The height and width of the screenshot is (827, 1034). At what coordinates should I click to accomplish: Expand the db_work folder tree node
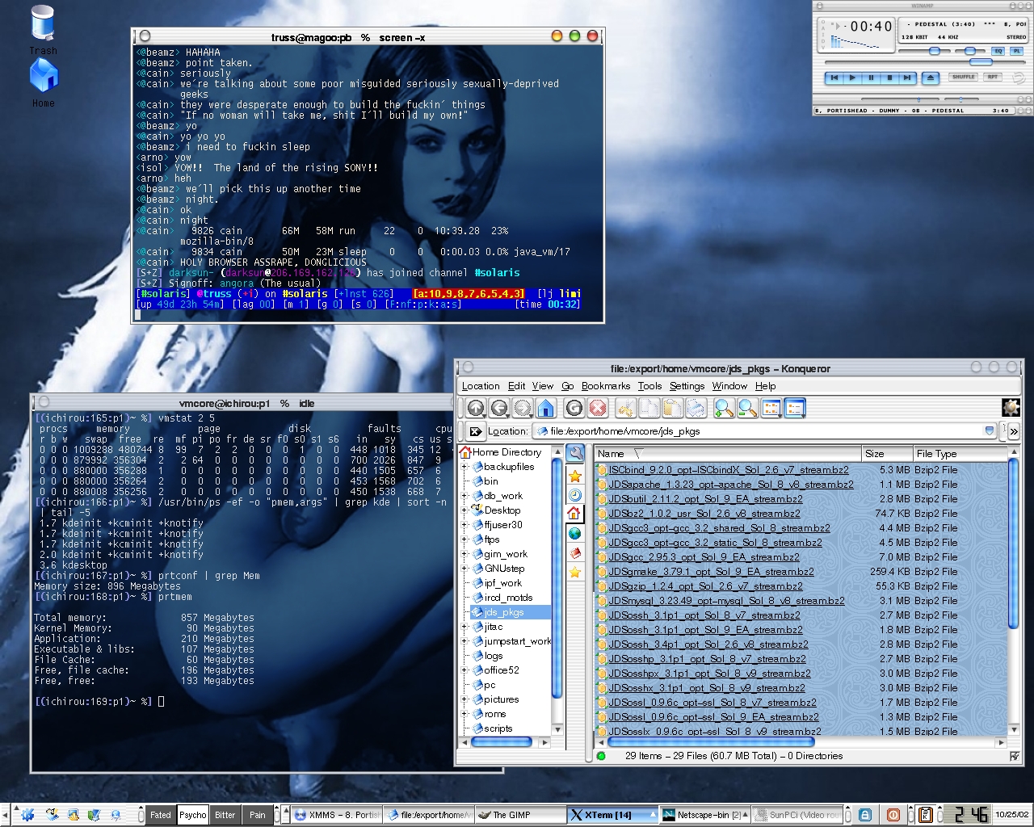464,496
